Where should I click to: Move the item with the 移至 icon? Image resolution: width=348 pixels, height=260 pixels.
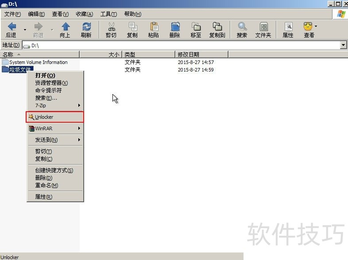[196, 30]
